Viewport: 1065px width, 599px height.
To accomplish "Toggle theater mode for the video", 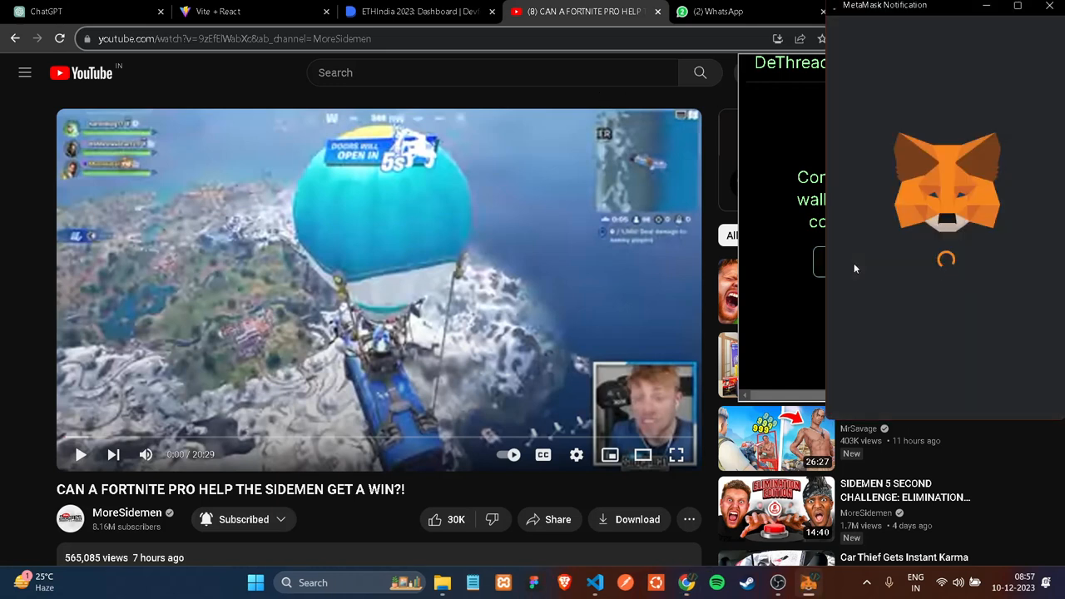I will click(x=643, y=454).
